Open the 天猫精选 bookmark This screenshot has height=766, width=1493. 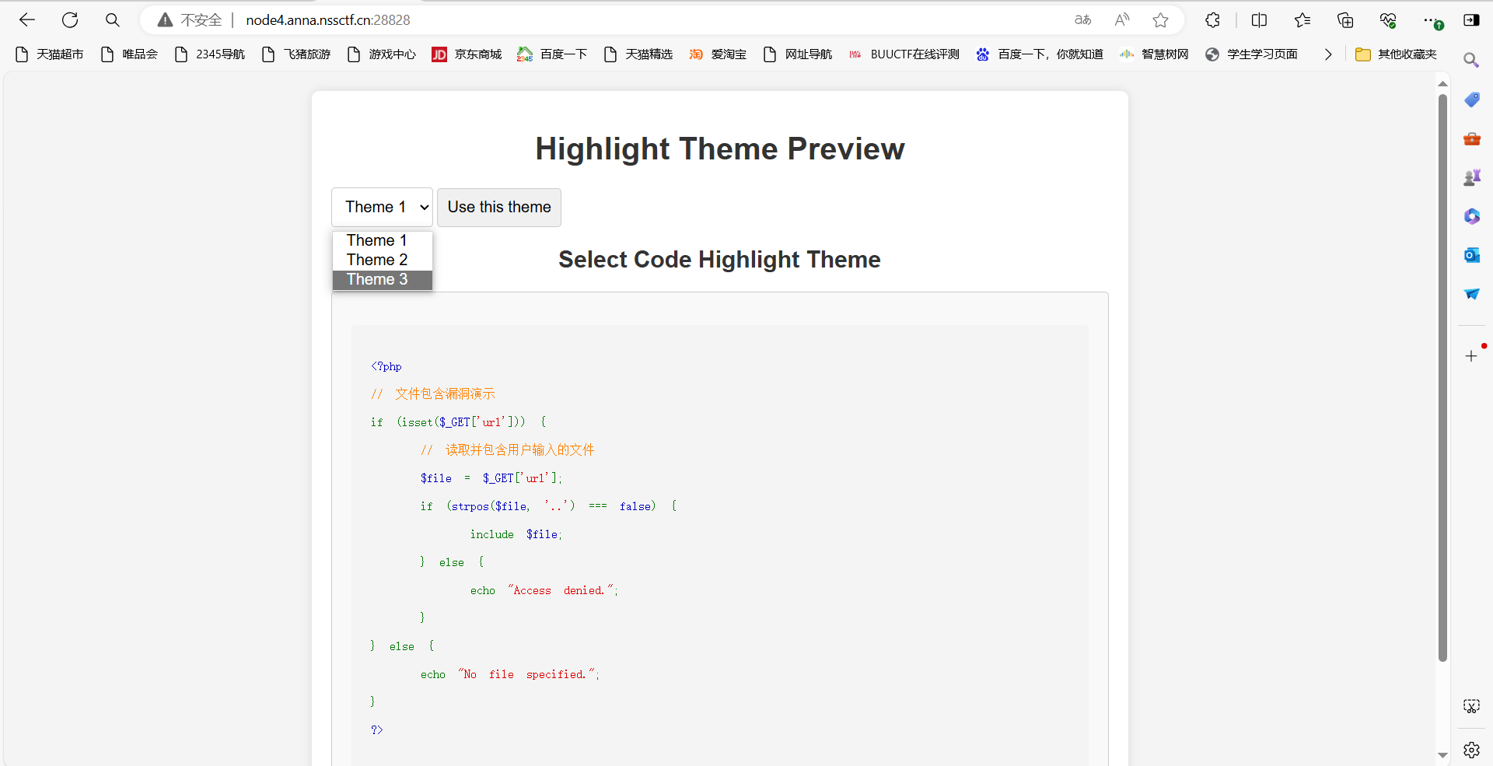click(638, 54)
